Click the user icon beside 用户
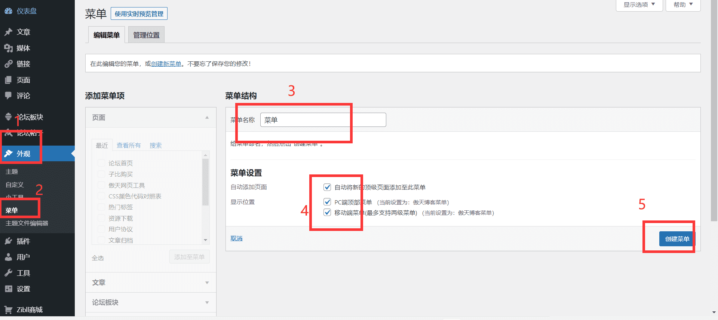This screenshot has height=320, width=718. pyautogui.click(x=8, y=257)
